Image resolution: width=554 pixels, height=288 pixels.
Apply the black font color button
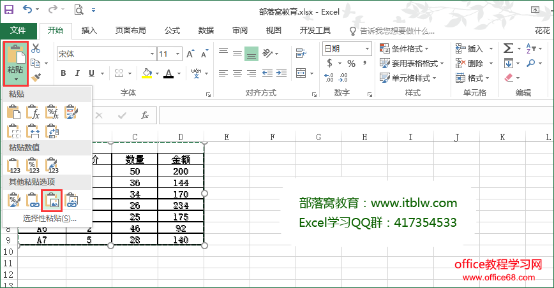point(168,73)
